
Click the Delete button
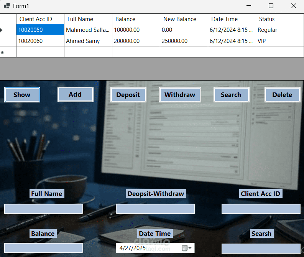283,95
